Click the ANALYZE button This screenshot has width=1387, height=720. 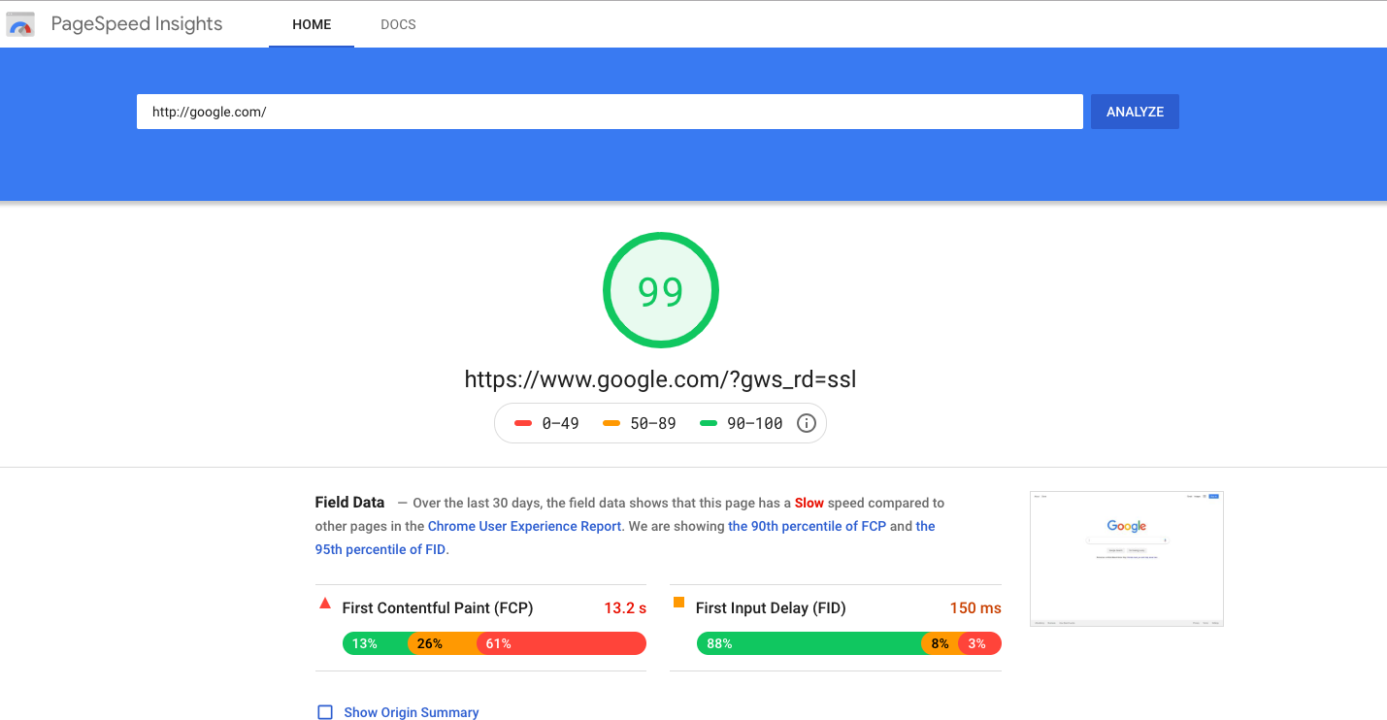pyautogui.click(x=1135, y=112)
